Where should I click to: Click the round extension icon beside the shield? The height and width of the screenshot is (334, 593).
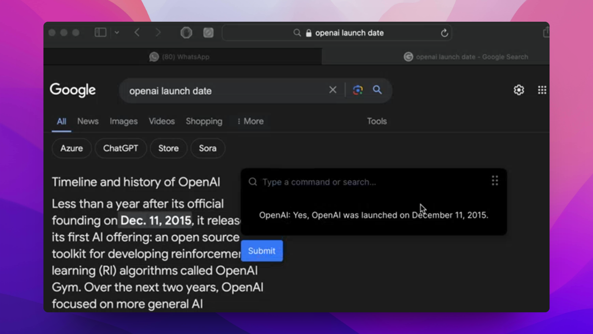pyautogui.click(x=209, y=33)
